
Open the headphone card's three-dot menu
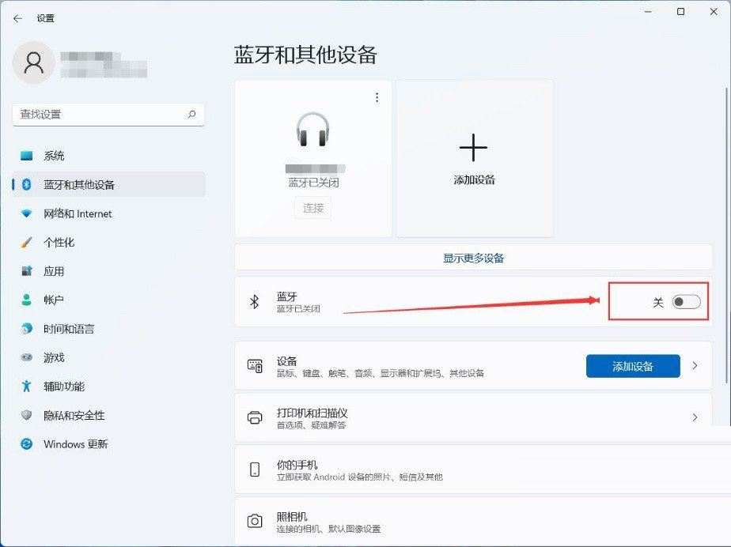(377, 97)
